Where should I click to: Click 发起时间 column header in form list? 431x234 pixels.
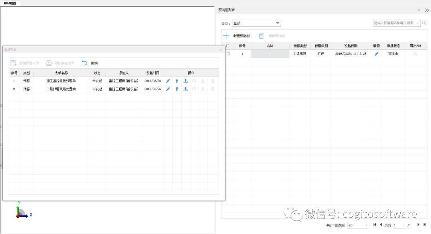coord(153,73)
